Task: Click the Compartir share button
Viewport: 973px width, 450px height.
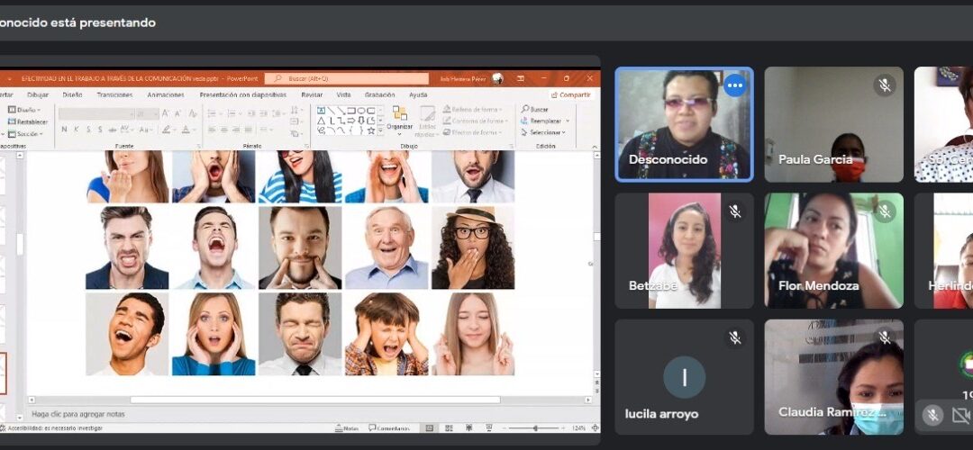Action: pos(571,94)
